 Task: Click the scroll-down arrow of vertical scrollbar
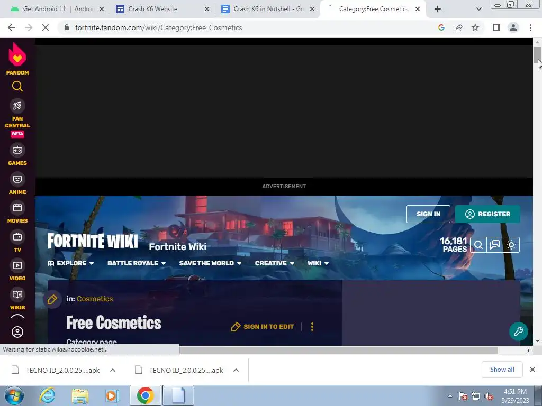pyautogui.click(x=537, y=341)
